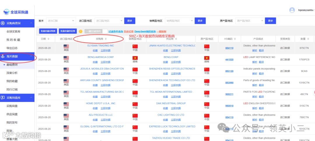Click the 1750PCS quantity cell

[304, 59]
